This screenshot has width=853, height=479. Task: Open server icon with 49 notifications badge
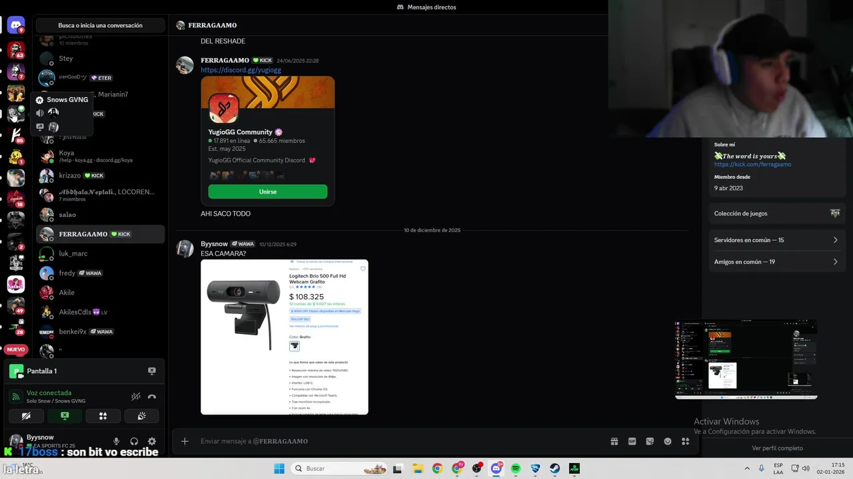[x=16, y=305]
